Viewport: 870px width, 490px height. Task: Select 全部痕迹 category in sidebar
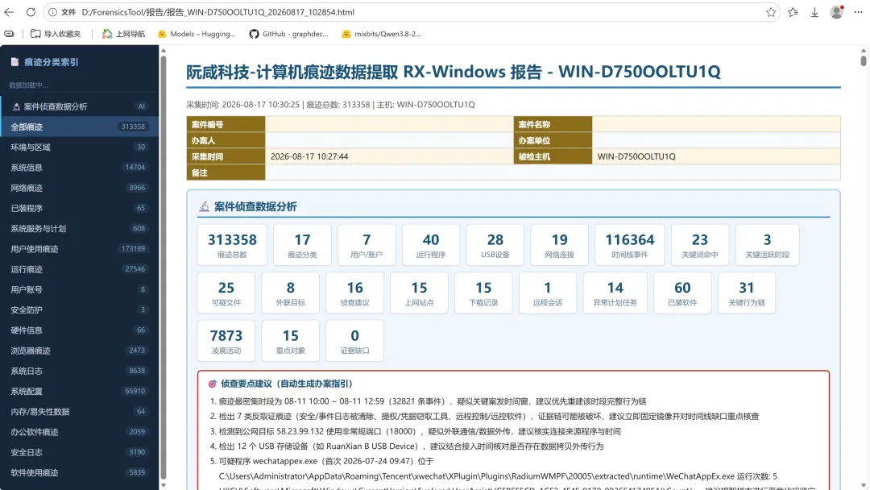[79, 127]
